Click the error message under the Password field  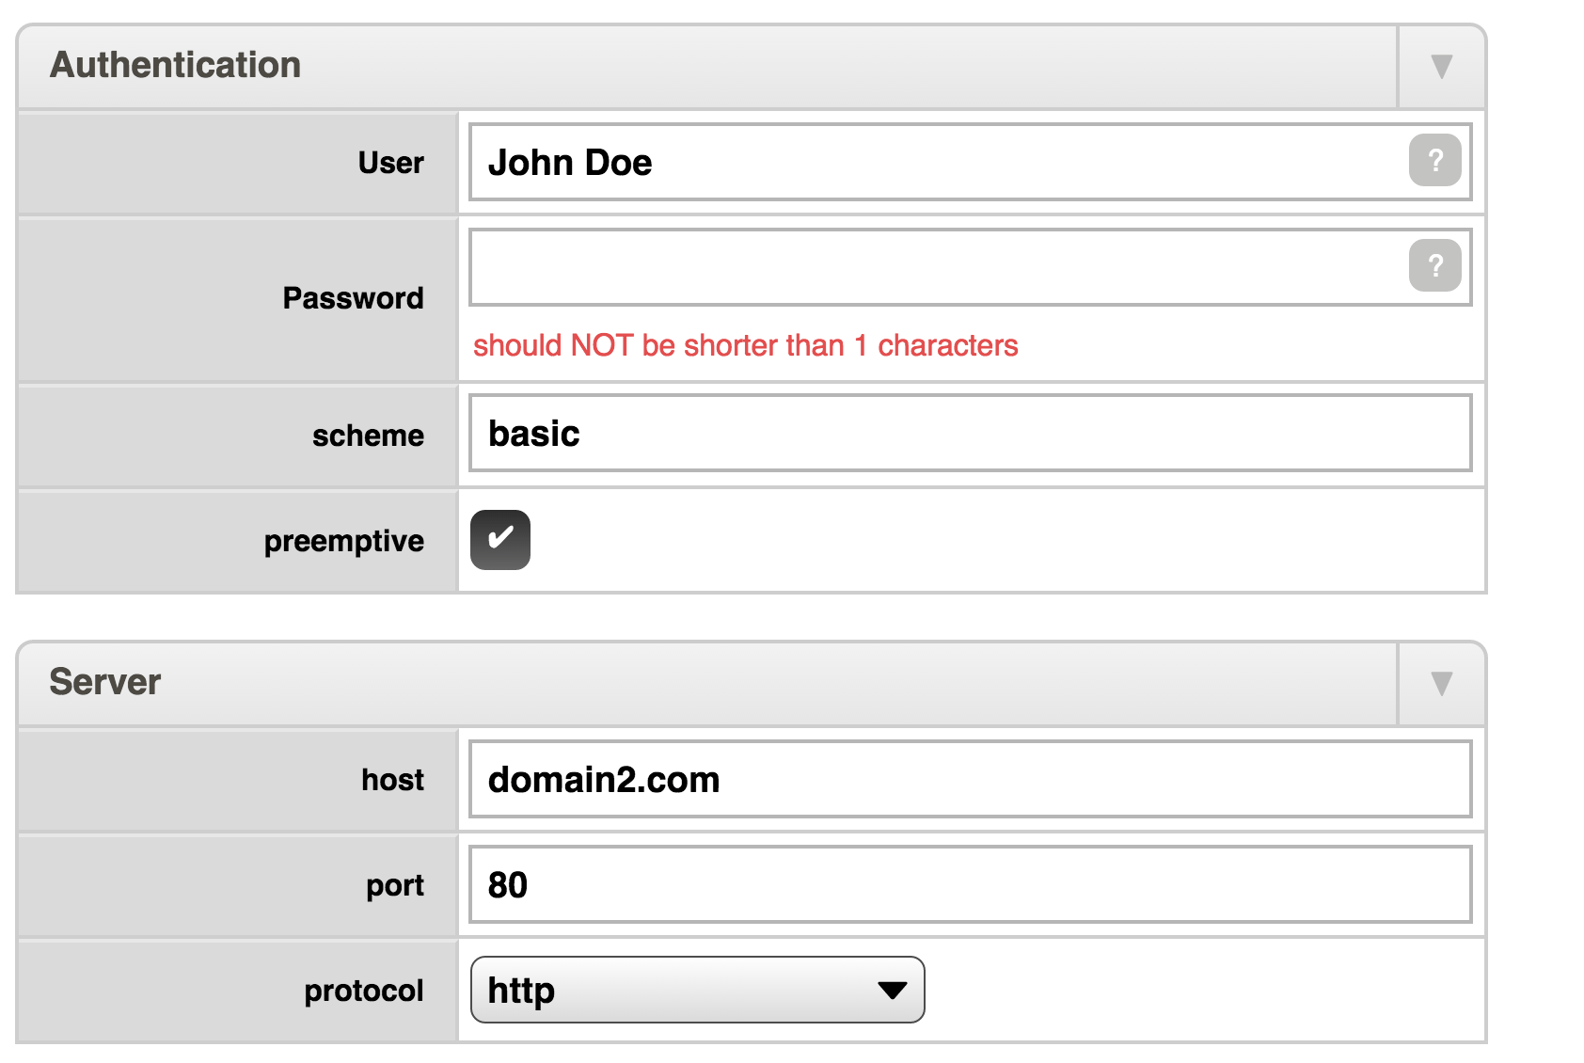(746, 345)
